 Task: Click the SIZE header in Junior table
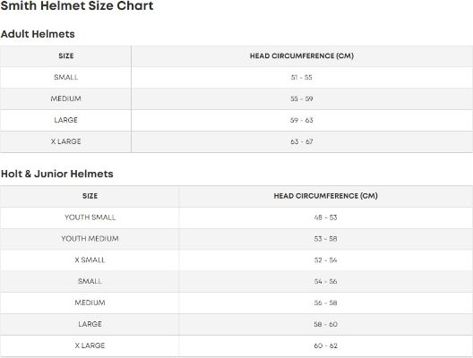[x=90, y=196]
